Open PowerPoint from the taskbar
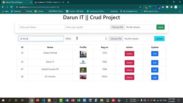The height and width of the screenshot is (103, 183). click(x=73, y=100)
